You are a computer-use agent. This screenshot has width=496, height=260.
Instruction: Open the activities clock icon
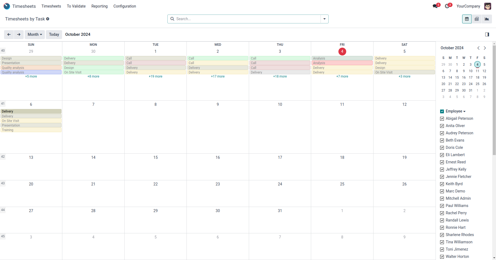[x=447, y=6]
